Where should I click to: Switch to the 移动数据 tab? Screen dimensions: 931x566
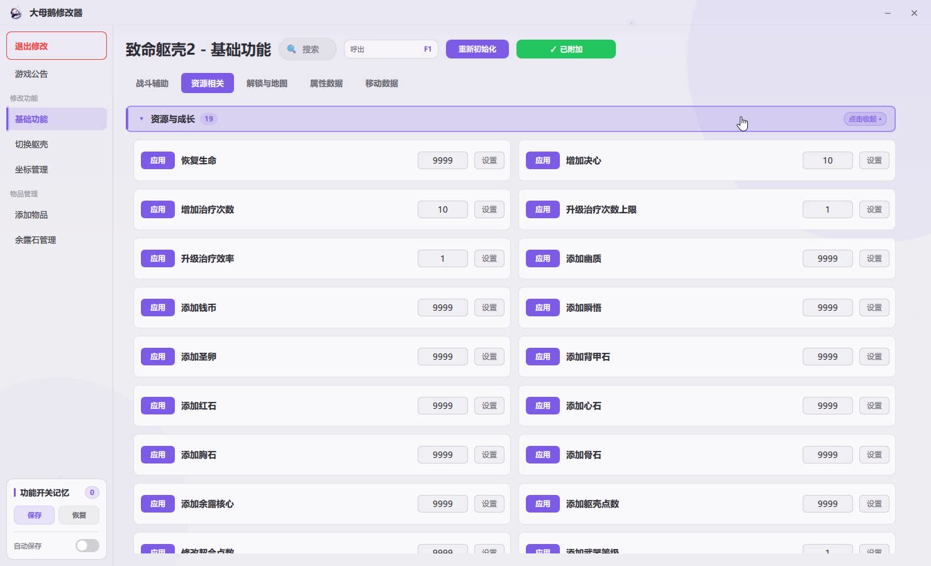click(381, 83)
